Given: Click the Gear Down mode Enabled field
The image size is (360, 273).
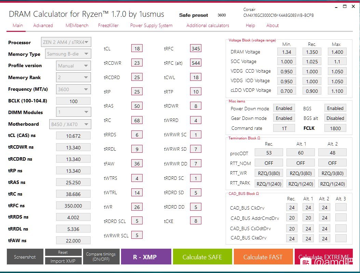Looking at the screenshot, I should point(284,118).
